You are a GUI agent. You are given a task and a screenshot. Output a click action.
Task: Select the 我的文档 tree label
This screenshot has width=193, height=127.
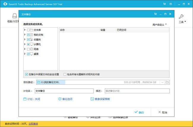38,35
